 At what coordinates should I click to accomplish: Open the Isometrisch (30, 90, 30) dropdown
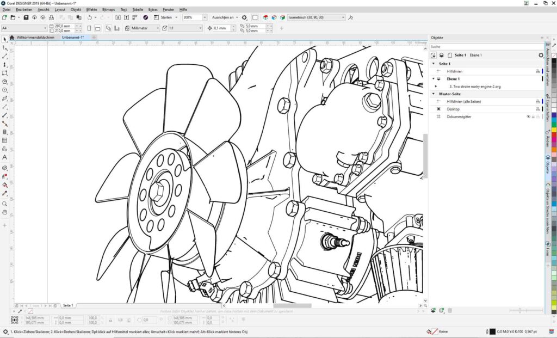343,17
